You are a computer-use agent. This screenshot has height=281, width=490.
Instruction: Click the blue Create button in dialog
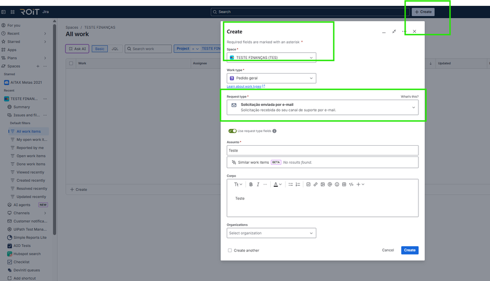pos(410,250)
